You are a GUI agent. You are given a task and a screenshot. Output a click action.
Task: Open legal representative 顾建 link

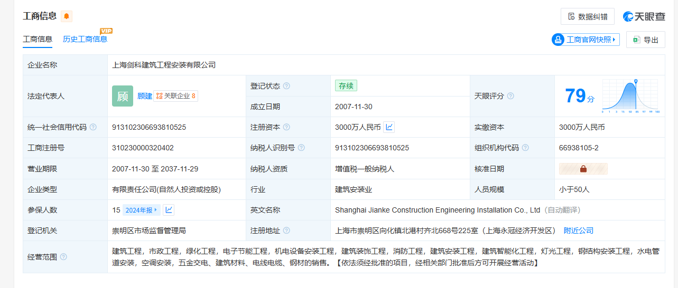point(145,96)
